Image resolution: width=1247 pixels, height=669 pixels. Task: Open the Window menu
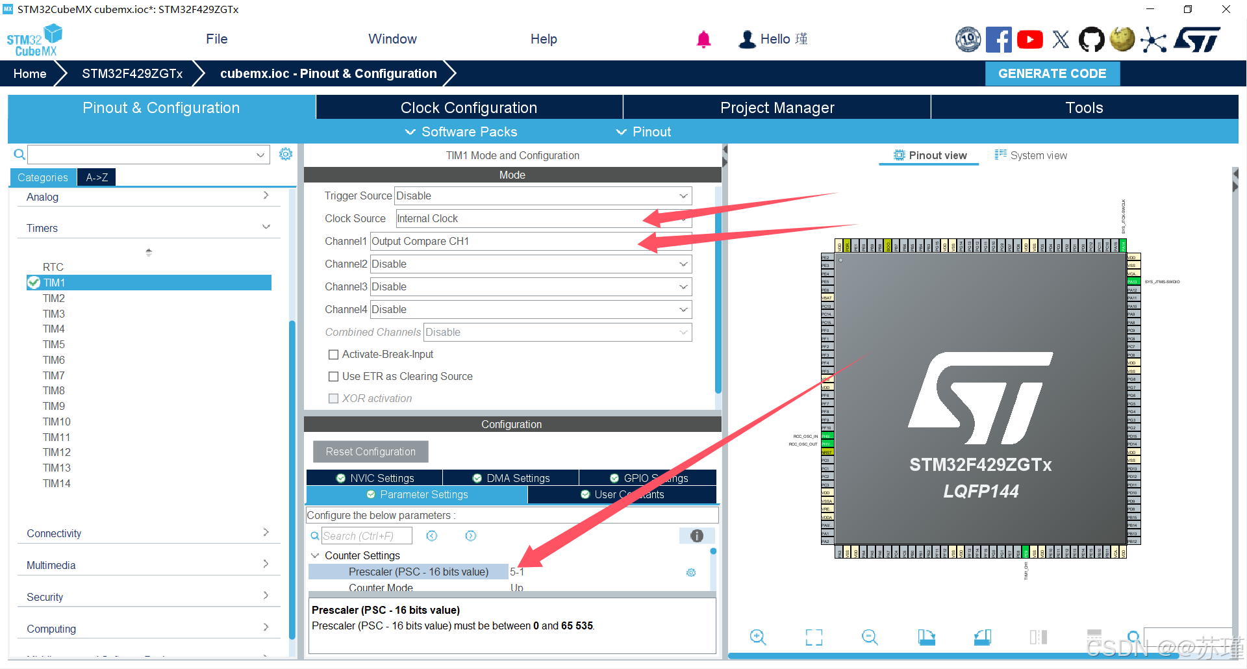(x=392, y=39)
